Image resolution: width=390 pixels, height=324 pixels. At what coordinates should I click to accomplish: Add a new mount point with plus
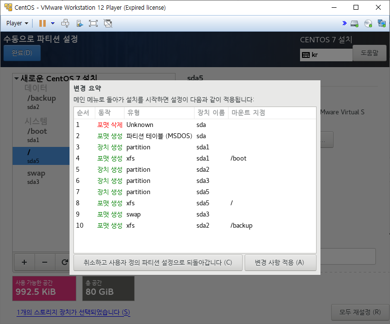24,262
